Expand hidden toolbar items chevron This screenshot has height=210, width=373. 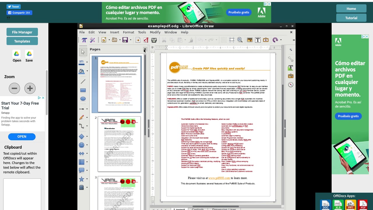click(x=293, y=40)
